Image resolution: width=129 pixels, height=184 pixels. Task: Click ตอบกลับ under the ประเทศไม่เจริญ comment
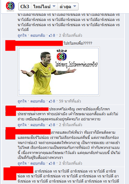point(38,125)
